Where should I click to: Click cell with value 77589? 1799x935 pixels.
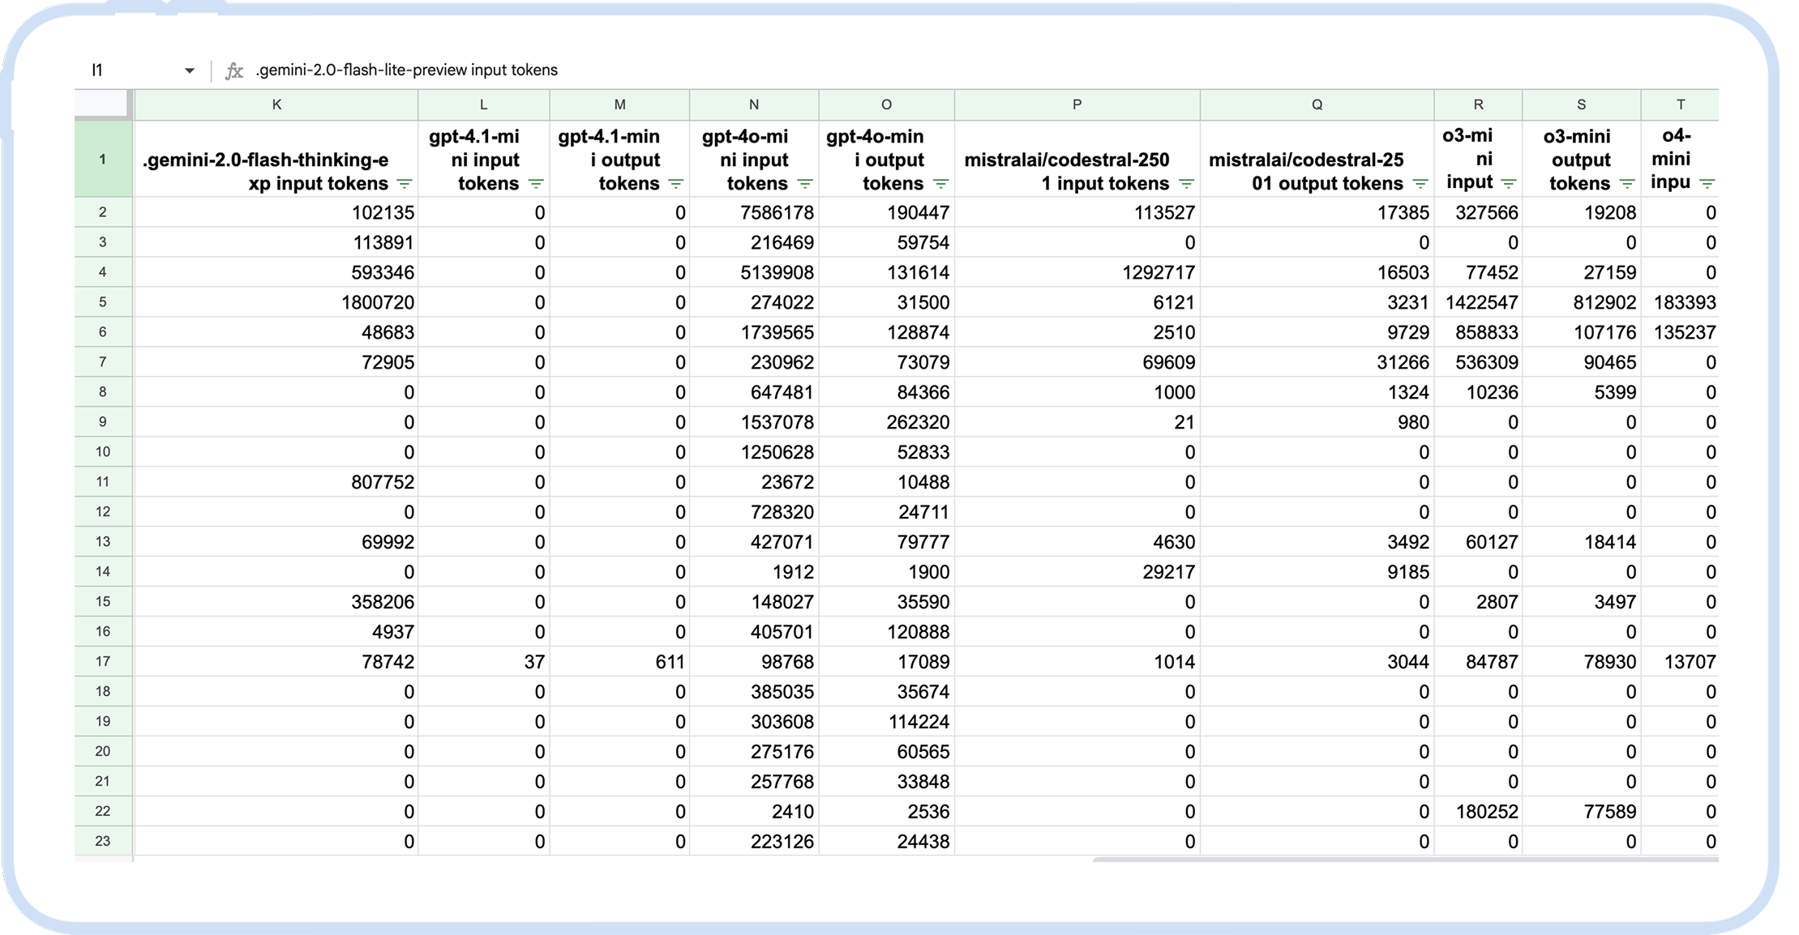(x=1582, y=811)
